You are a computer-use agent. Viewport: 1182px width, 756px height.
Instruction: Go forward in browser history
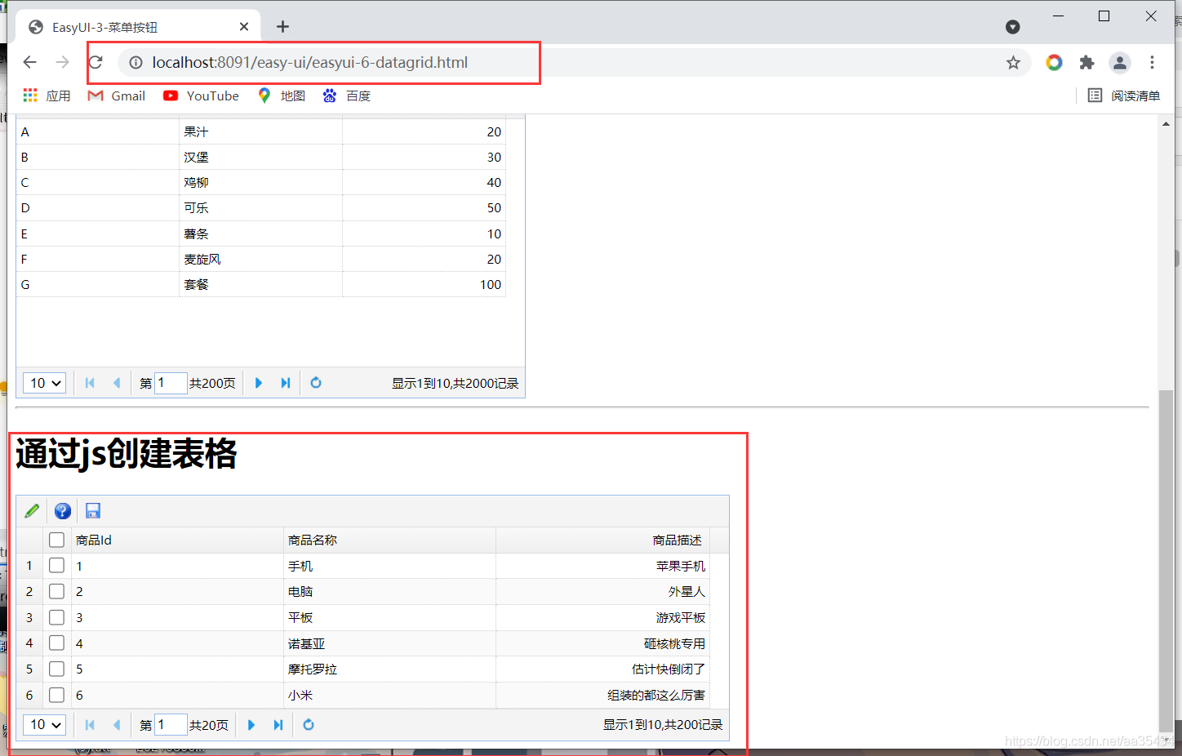pos(63,62)
